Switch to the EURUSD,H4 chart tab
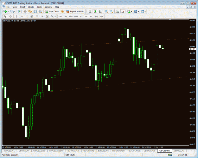This screenshot has width=198, height=158. click(x=103, y=151)
